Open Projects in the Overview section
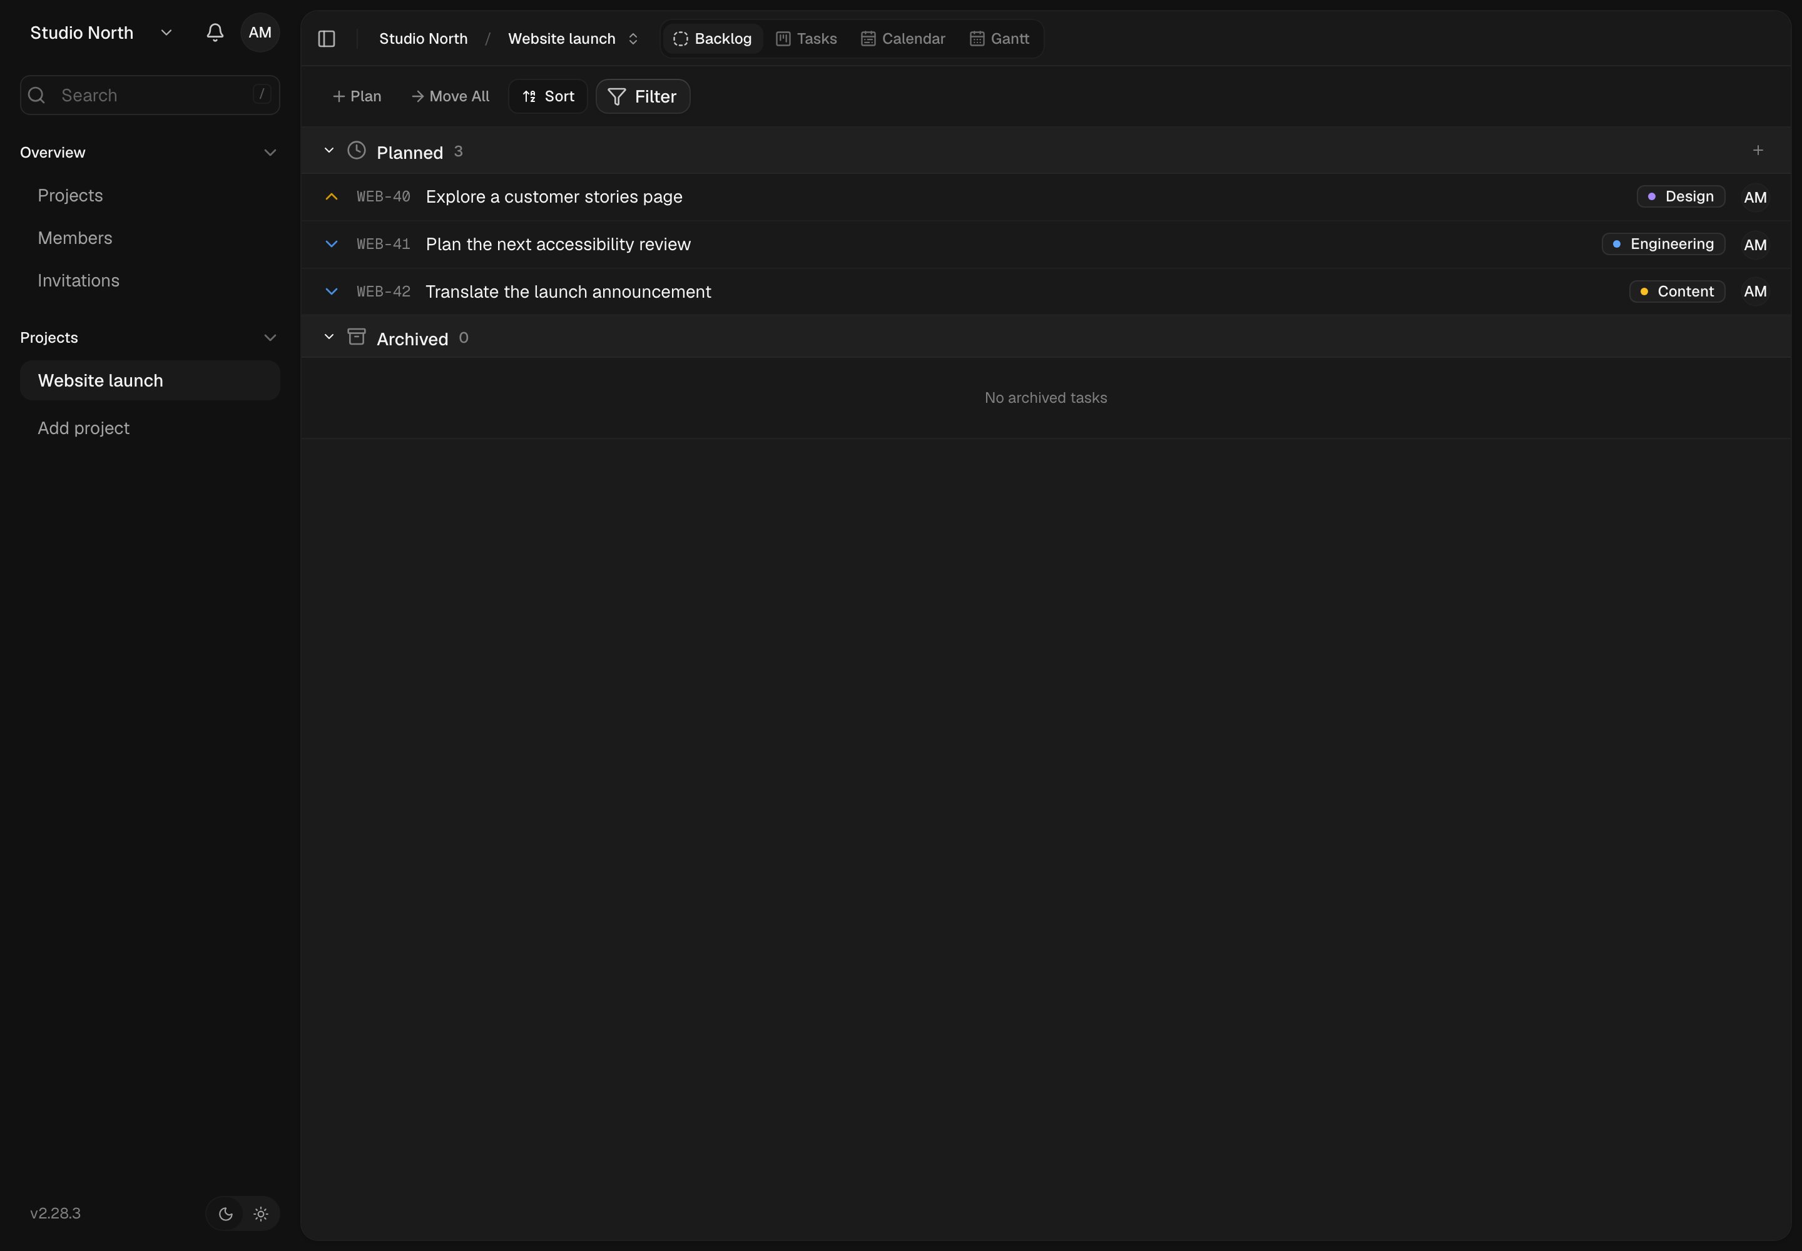The width and height of the screenshot is (1802, 1251). pos(150,195)
